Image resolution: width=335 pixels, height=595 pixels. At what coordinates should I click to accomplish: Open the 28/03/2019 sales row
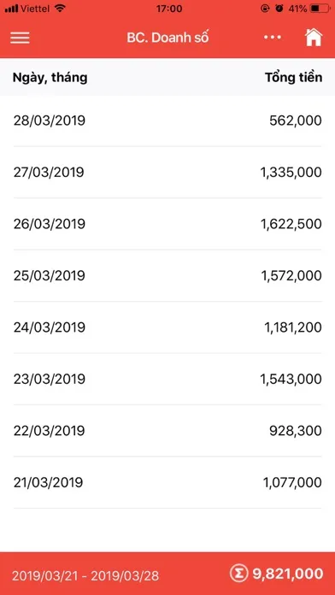click(x=167, y=121)
